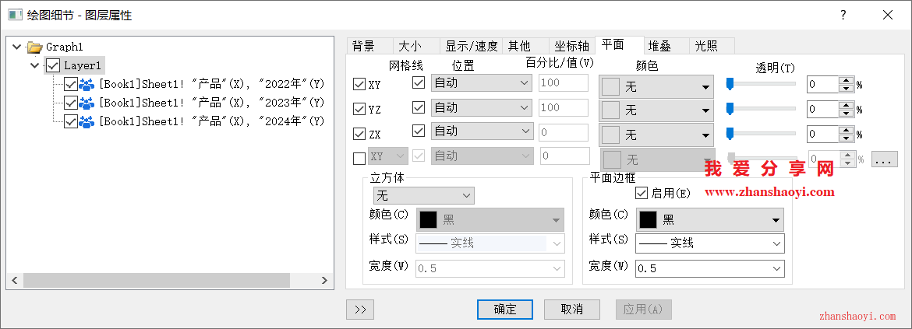Uncheck the ZX plane checkbox
Viewport: 912px width, 329px height.
(x=359, y=134)
